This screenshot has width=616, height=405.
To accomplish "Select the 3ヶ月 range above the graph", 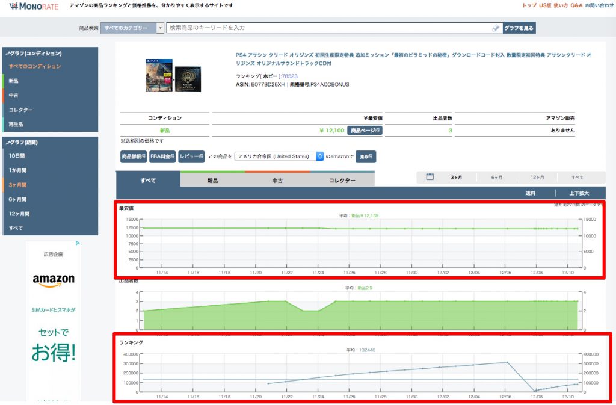I will point(456,178).
